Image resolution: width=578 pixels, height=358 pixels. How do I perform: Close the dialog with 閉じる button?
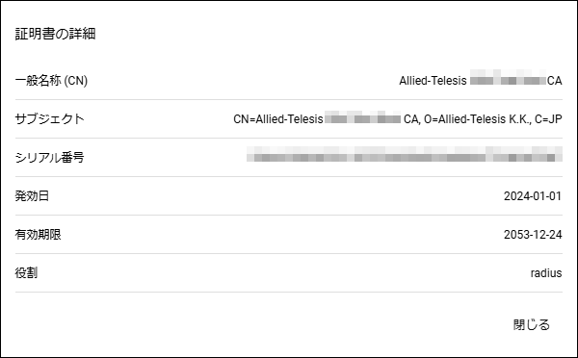[531, 324]
